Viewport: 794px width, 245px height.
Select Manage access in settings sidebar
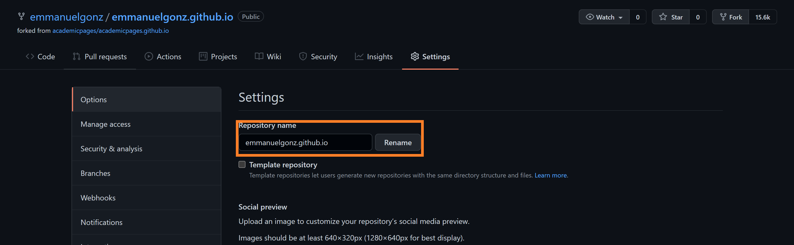point(105,124)
